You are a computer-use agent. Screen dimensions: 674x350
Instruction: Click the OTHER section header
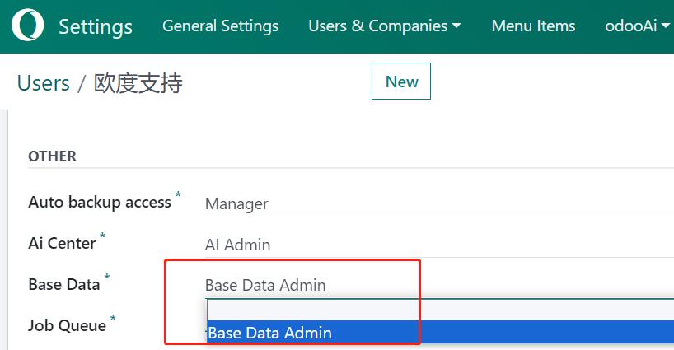tap(52, 156)
